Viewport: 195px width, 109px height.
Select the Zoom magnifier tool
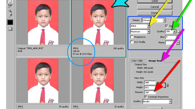[10, 11]
